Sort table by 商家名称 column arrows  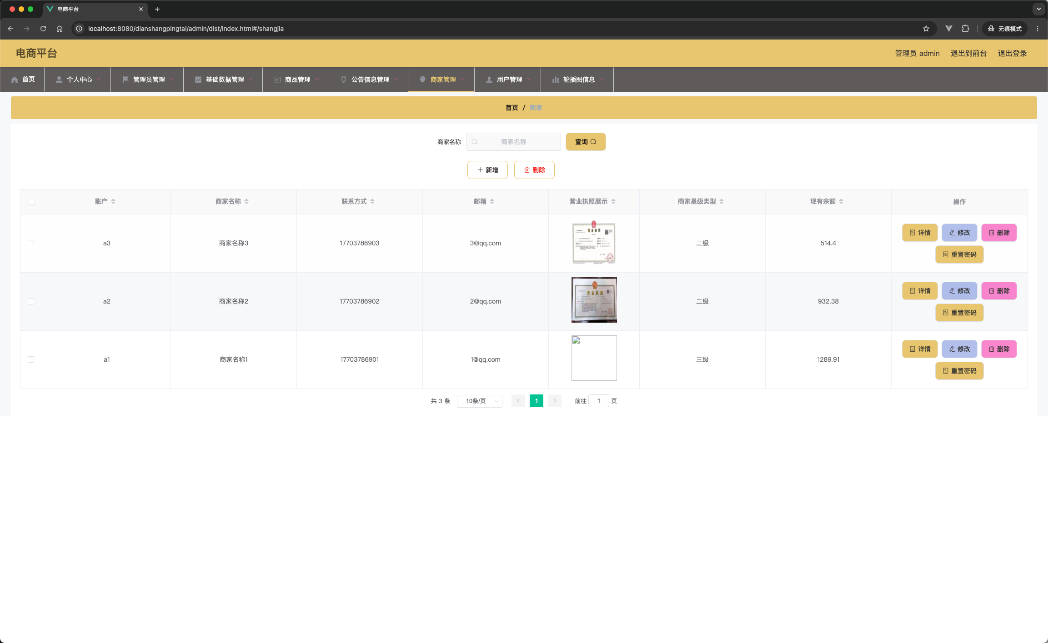[x=246, y=201]
